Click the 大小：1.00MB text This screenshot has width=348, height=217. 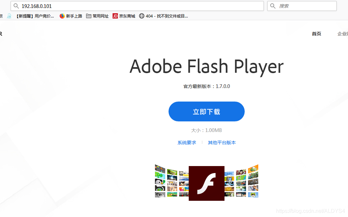206,130
